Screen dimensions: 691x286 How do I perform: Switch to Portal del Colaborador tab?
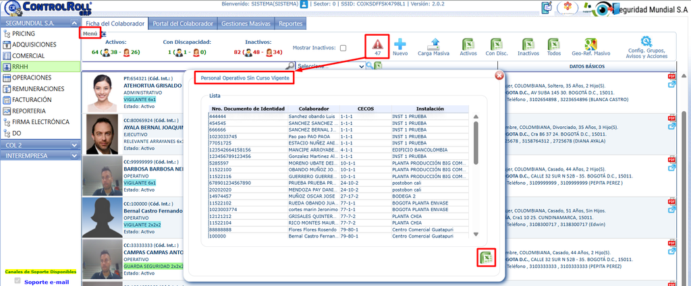[183, 24]
